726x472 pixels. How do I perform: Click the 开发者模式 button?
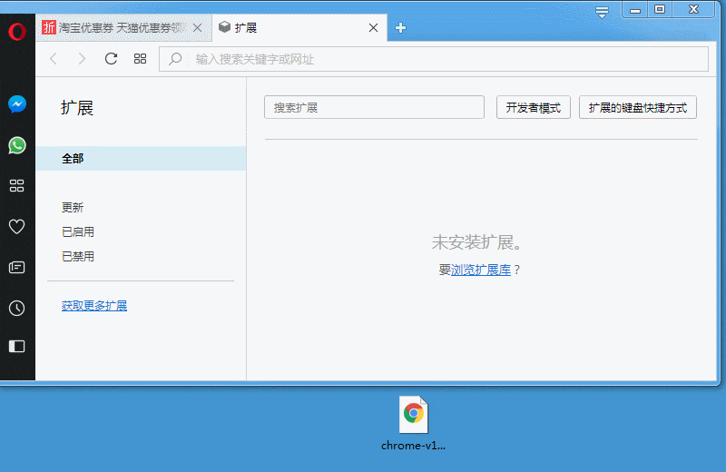pos(533,108)
